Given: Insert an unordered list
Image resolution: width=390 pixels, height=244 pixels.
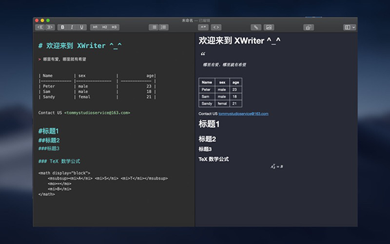Looking at the screenshot, I should point(154,27).
